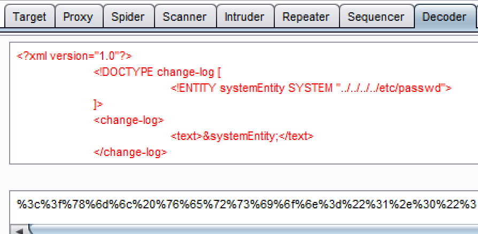Click the horizontal scrollbar left arrow
The height and width of the screenshot is (234, 478).
tap(20, 230)
